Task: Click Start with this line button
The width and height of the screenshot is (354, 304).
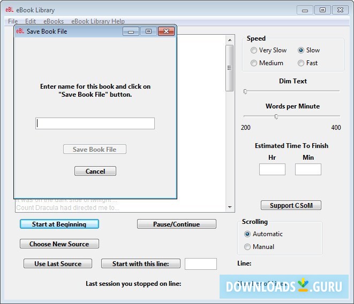Action: pyautogui.click(x=141, y=263)
